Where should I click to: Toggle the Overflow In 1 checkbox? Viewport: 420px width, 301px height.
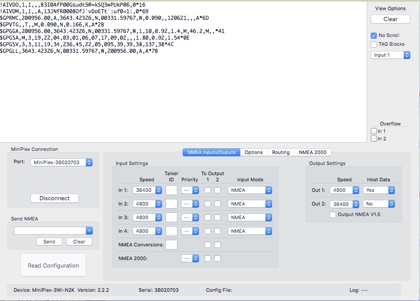(374, 131)
